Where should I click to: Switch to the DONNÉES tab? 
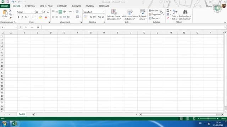76,6
